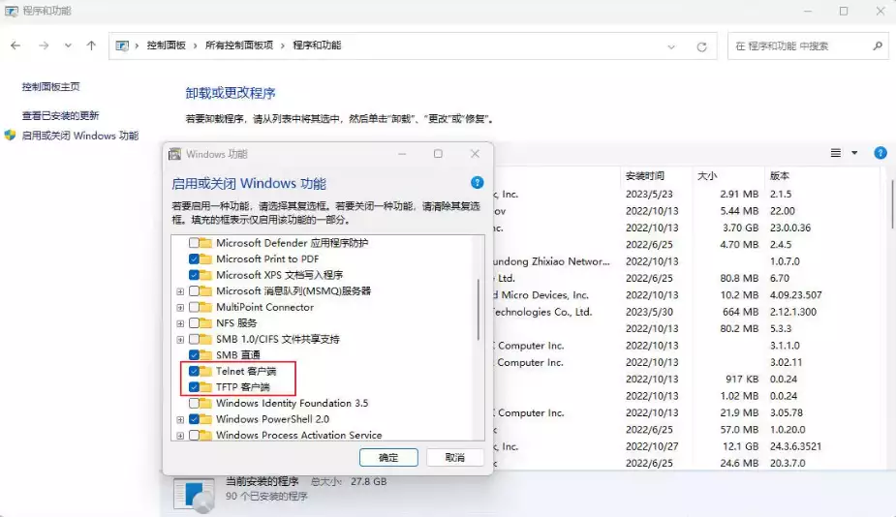Click the 卸载或更改程序 heading

click(x=231, y=93)
